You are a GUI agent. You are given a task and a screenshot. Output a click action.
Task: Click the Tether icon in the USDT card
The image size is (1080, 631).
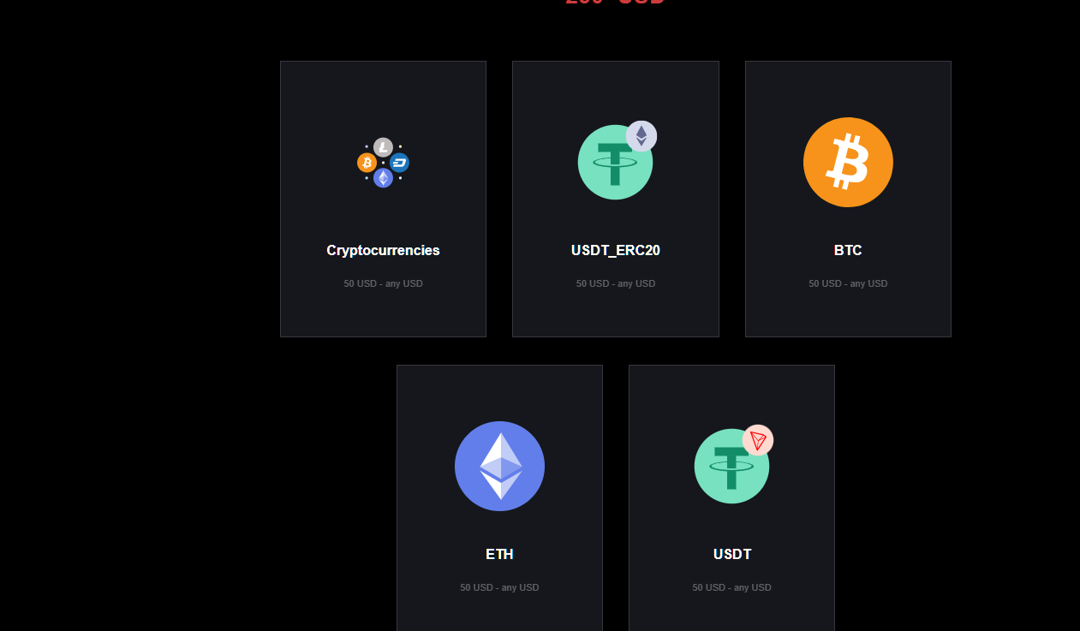pos(731,466)
